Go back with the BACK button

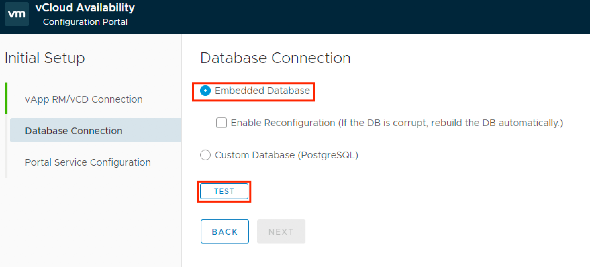click(225, 231)
